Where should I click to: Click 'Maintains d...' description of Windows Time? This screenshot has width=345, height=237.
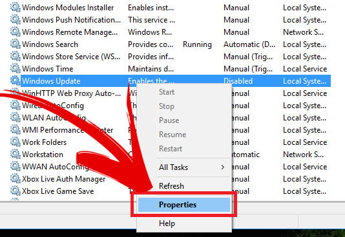tap(151, 69)
